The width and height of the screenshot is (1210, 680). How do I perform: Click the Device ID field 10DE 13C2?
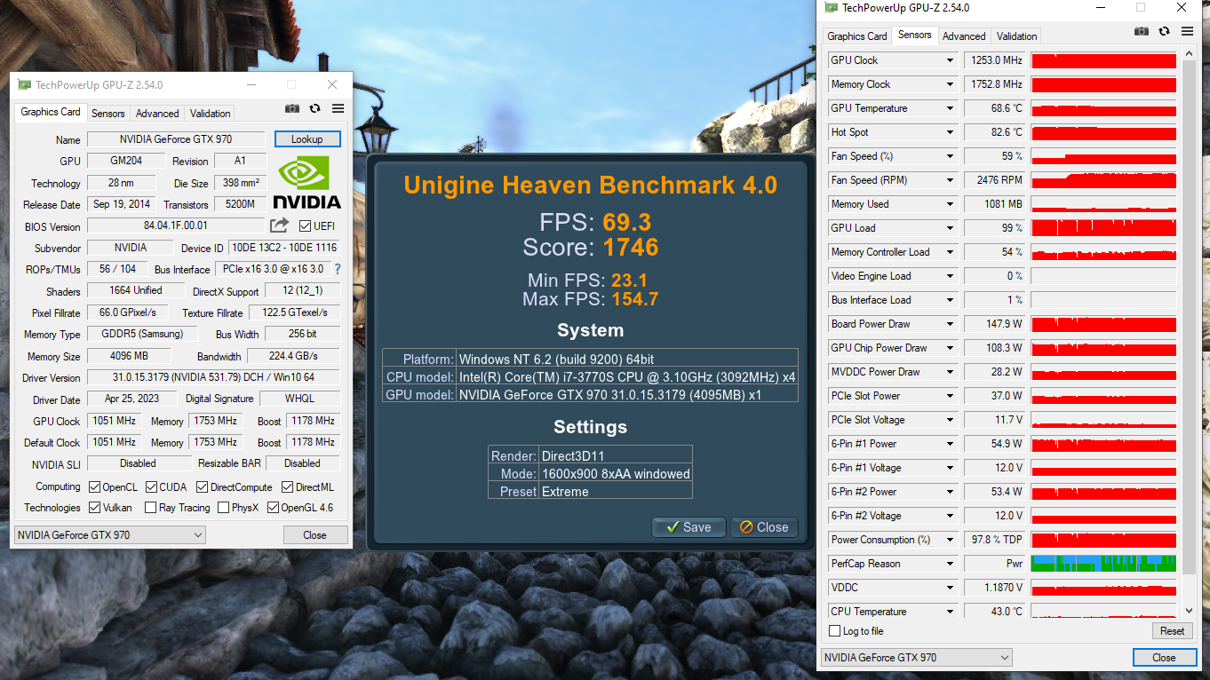click(284, 248)
